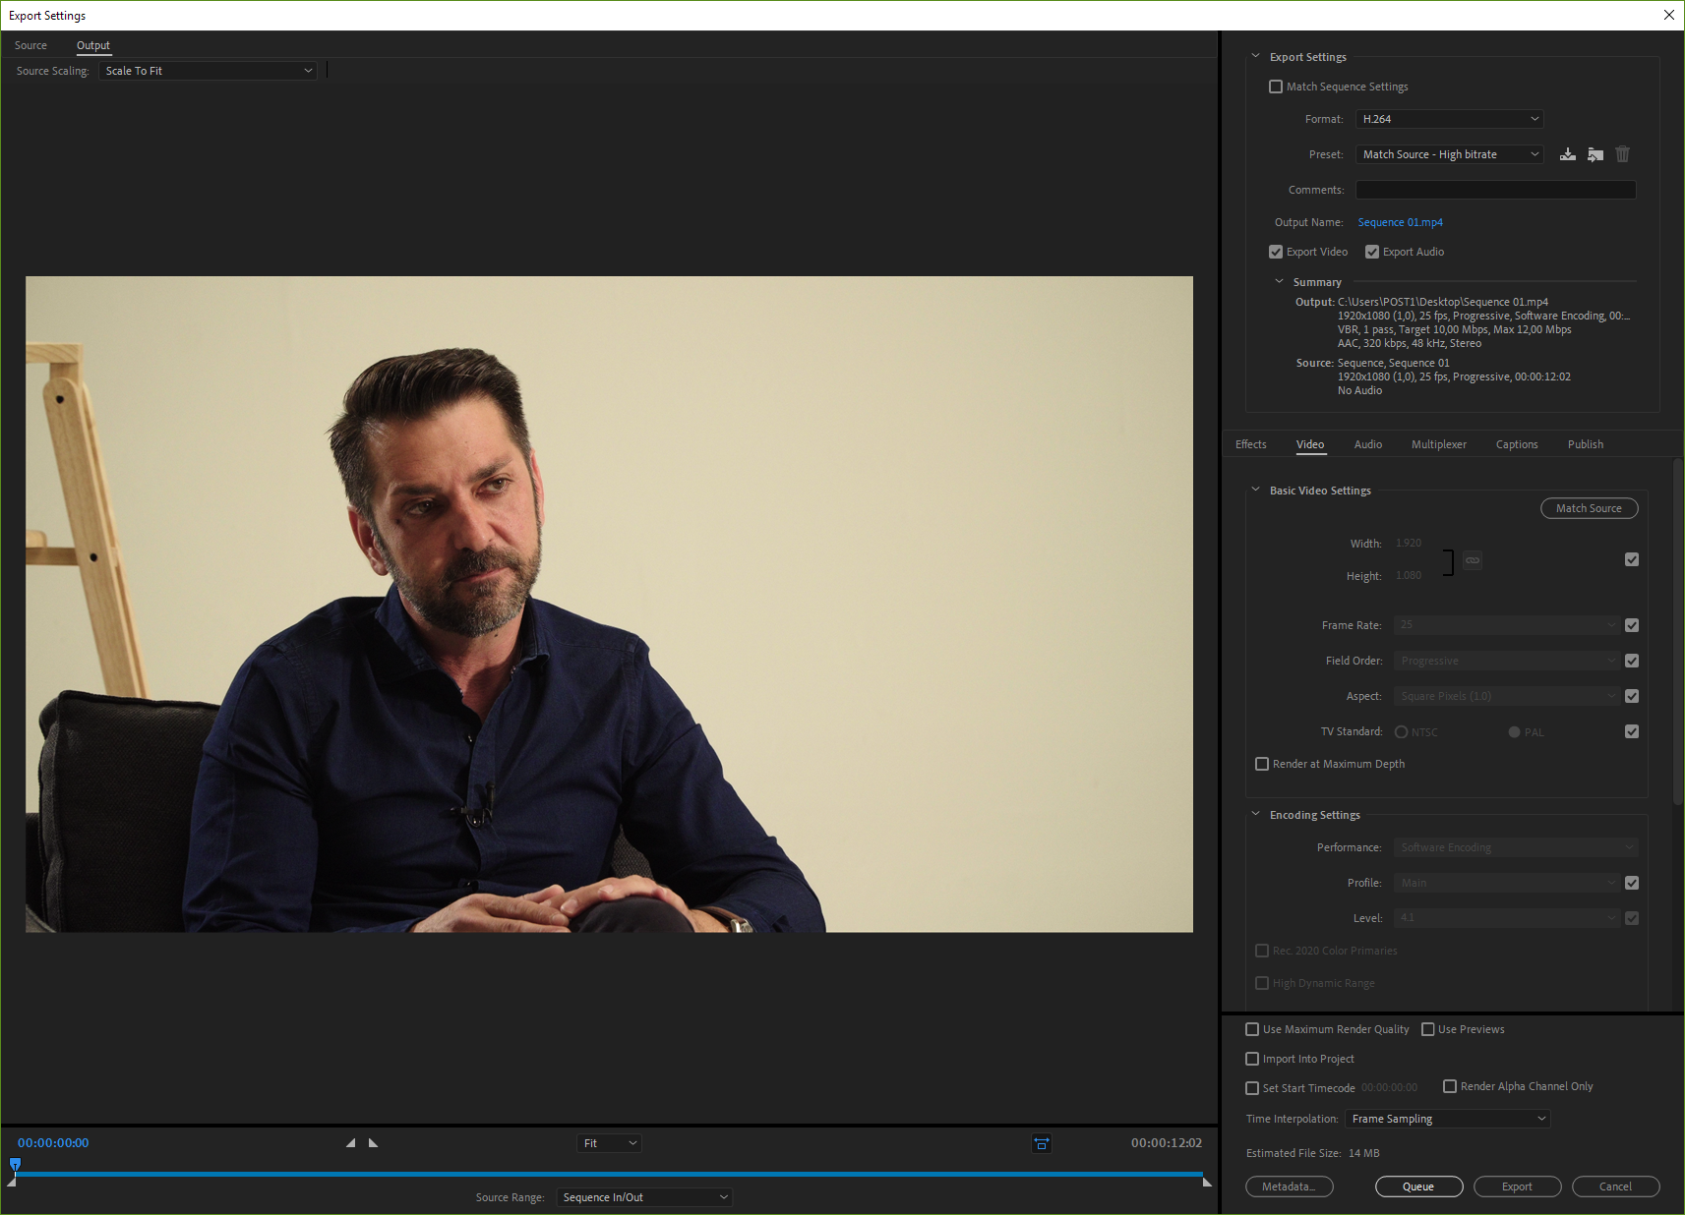The width and height of the screenshot is (1685, 1215).
Task: Click the out point marker at timeline end
Action: click(1207, 1182)
